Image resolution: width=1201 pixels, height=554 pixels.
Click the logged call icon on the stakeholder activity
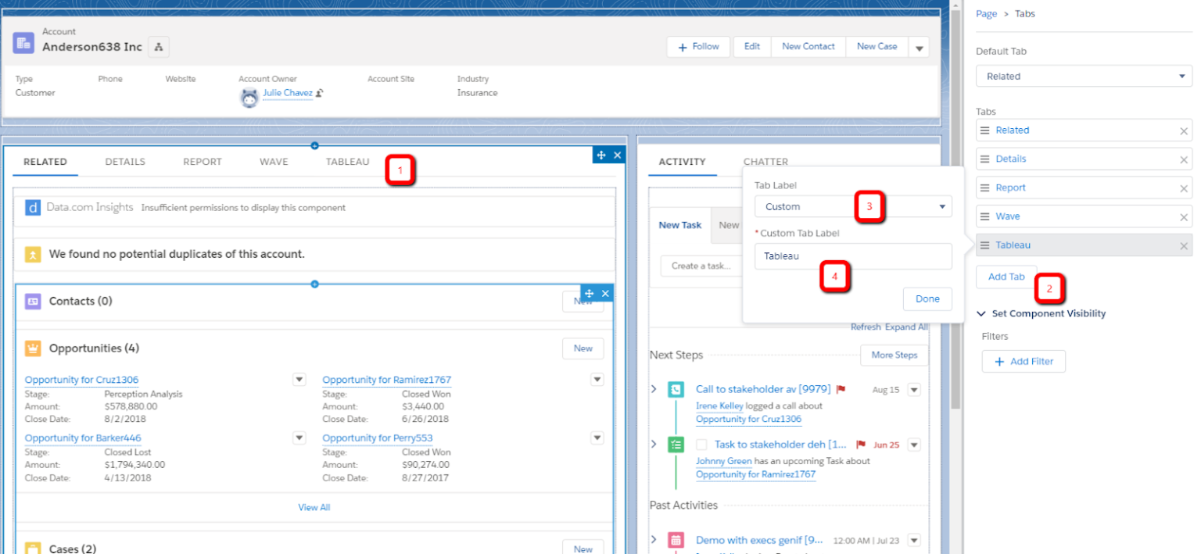click(676, 388)
